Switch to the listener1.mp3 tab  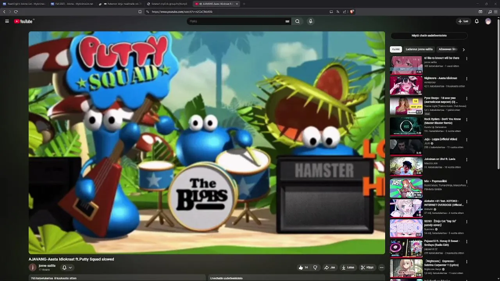168,4
